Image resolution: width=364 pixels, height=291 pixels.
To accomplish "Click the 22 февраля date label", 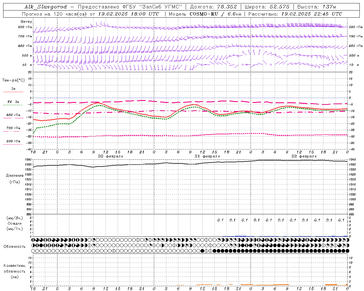I will 304,156.
